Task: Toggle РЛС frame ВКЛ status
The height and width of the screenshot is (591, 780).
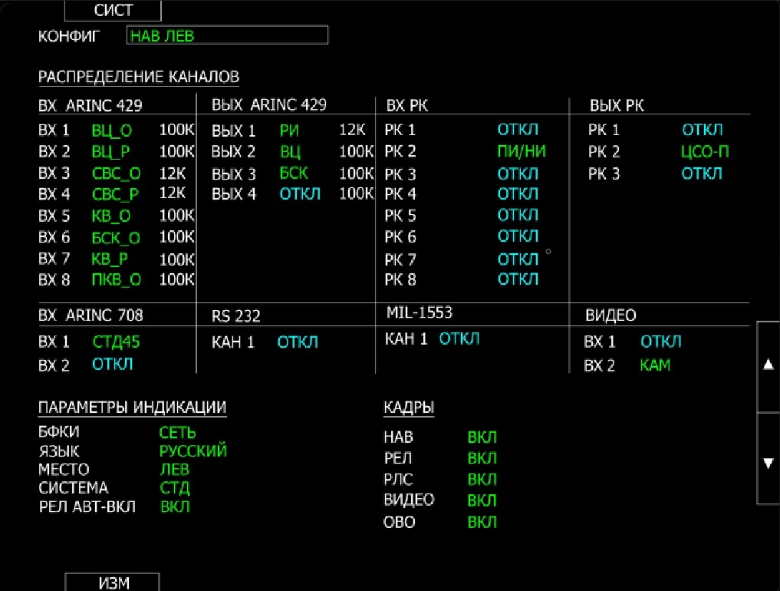Action: 482,480
